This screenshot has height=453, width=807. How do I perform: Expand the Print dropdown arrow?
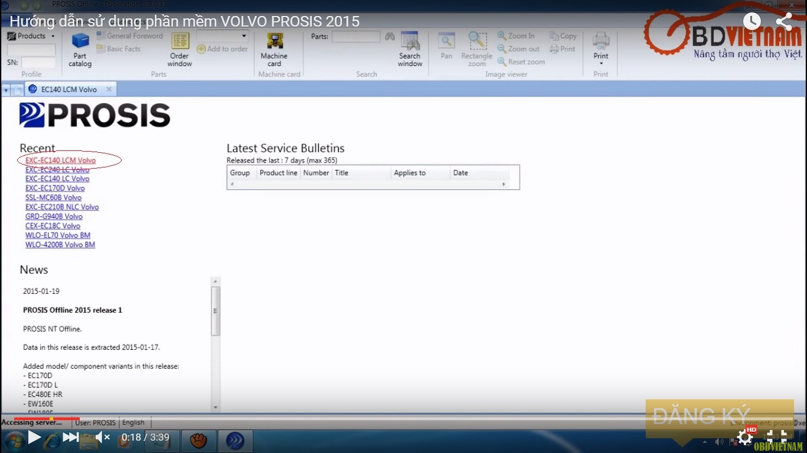(x=601, y=64)
